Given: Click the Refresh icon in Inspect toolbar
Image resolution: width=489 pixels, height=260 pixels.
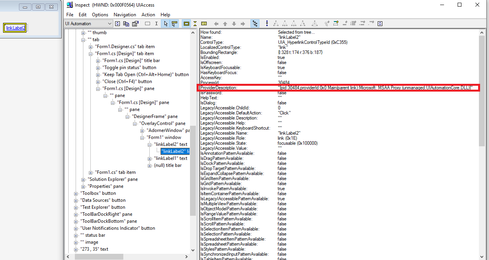Looking at the screenshot, I should point(117,24).
